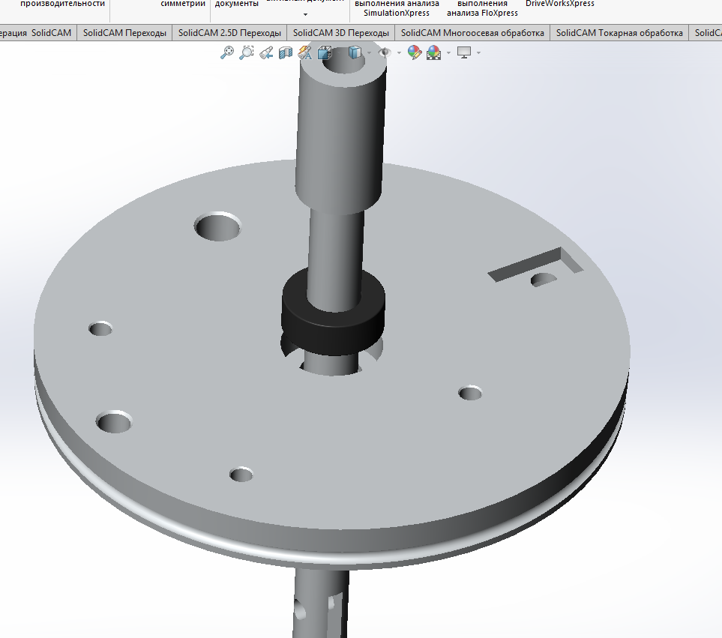Click the симметрии check button
The image size is (722, 638).
coord(183,4)
